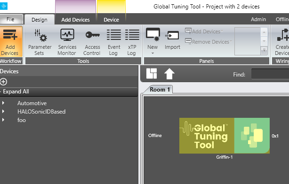Click the plus circle icon under Devices
This screenshot has height=184, width=289.
click(3, 82)
